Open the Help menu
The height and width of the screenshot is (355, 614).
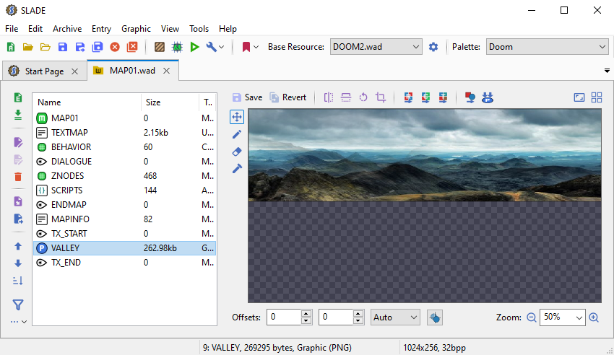point(228,29)
